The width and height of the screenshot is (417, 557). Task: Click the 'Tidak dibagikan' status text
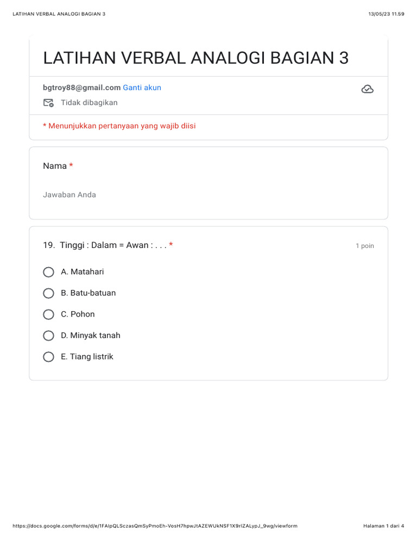[89, 103]
